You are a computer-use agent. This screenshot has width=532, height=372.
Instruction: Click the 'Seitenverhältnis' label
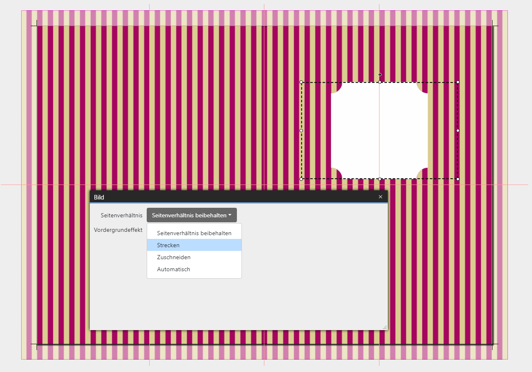[121, 215]
